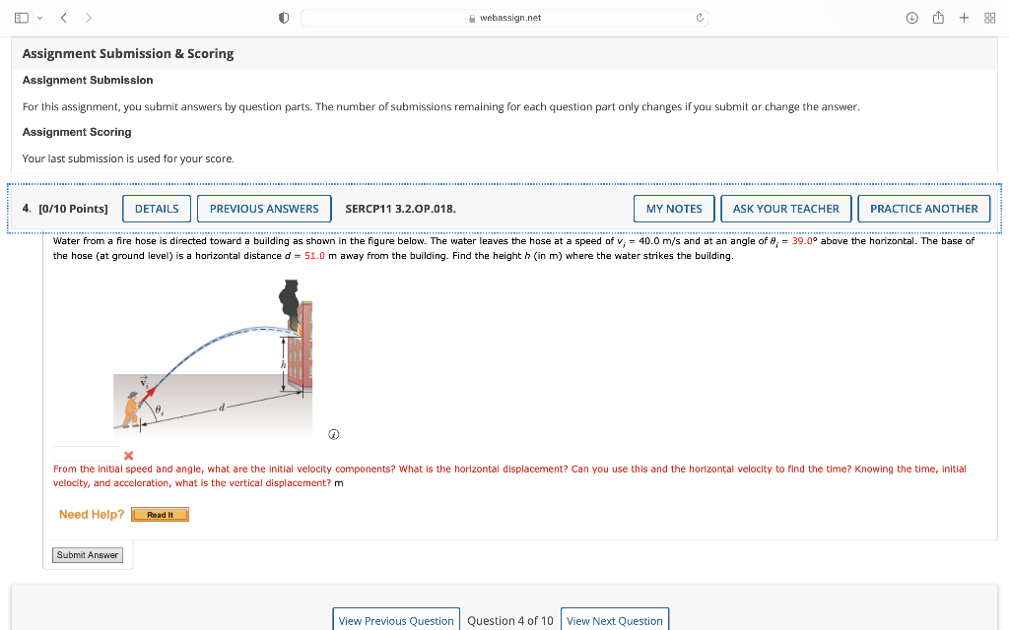Click the back navigation arrow
The image size is (1009, 630).
click(x=63, y=17)
